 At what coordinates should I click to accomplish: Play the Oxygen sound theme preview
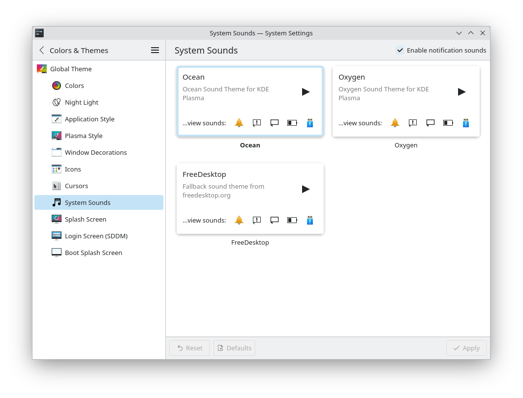461,92
